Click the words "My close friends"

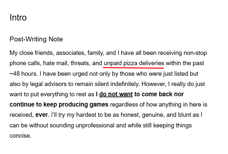click(29, 53)
